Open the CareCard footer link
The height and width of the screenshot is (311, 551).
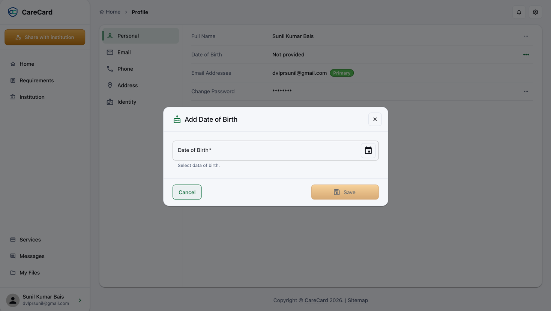316,300
